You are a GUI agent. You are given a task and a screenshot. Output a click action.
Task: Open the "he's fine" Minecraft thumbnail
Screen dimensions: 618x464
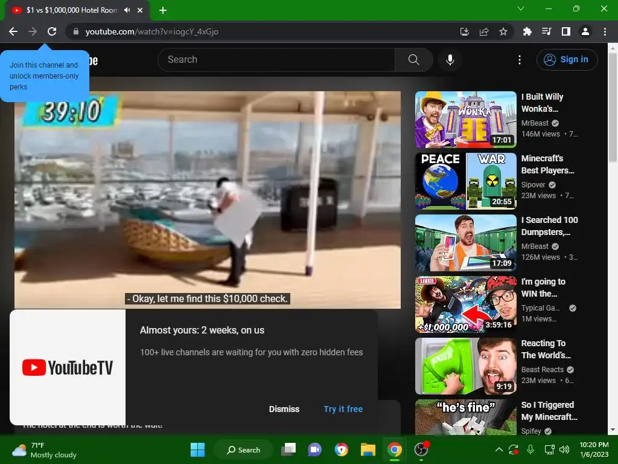pos(465,417)
